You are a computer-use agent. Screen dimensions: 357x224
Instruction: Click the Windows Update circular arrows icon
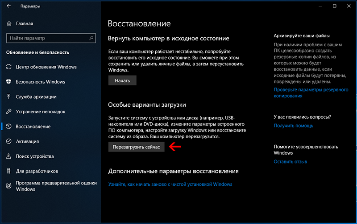[8, 67]
